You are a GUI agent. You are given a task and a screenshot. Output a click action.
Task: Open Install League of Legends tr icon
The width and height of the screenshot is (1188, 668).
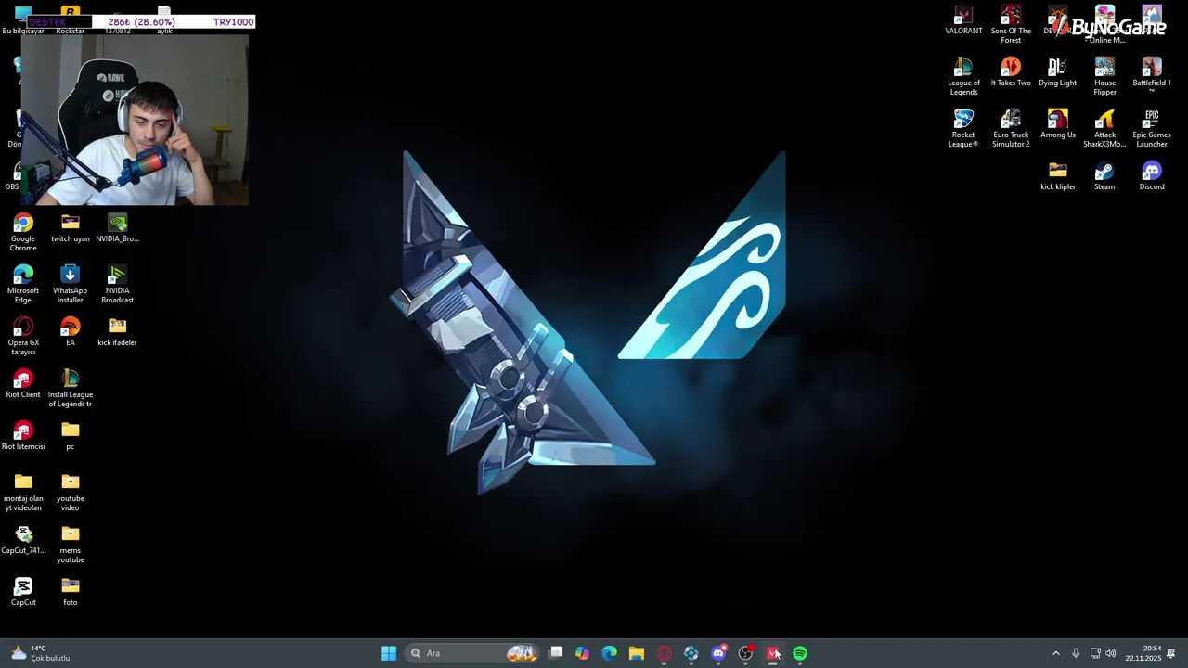click(x=71, y=389)
